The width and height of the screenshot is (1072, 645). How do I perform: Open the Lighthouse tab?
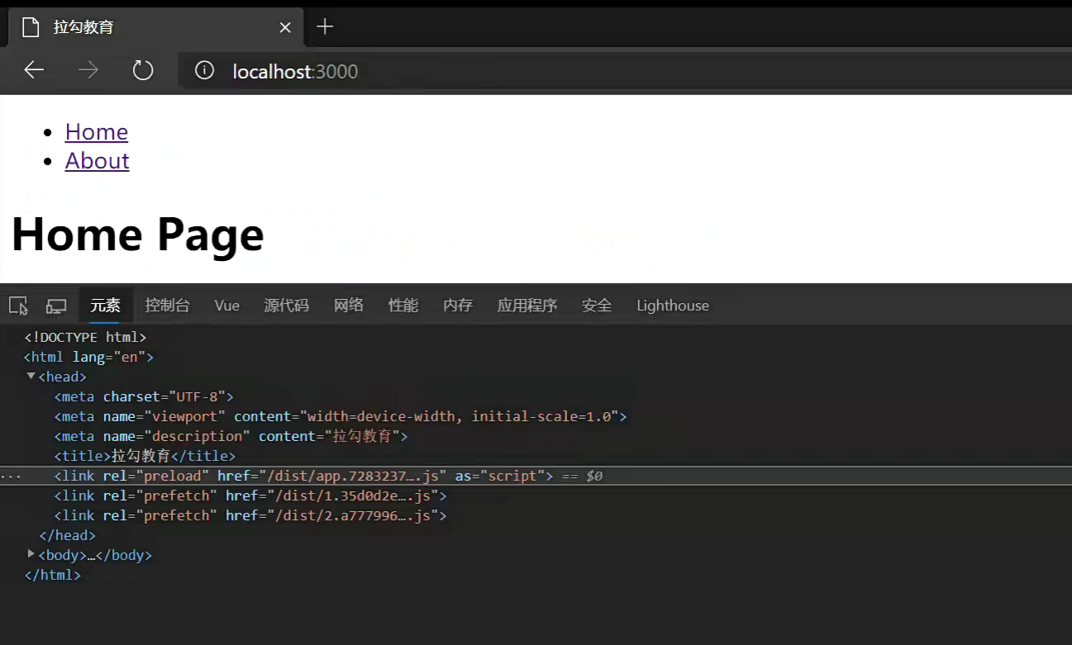tap(672, 306)
